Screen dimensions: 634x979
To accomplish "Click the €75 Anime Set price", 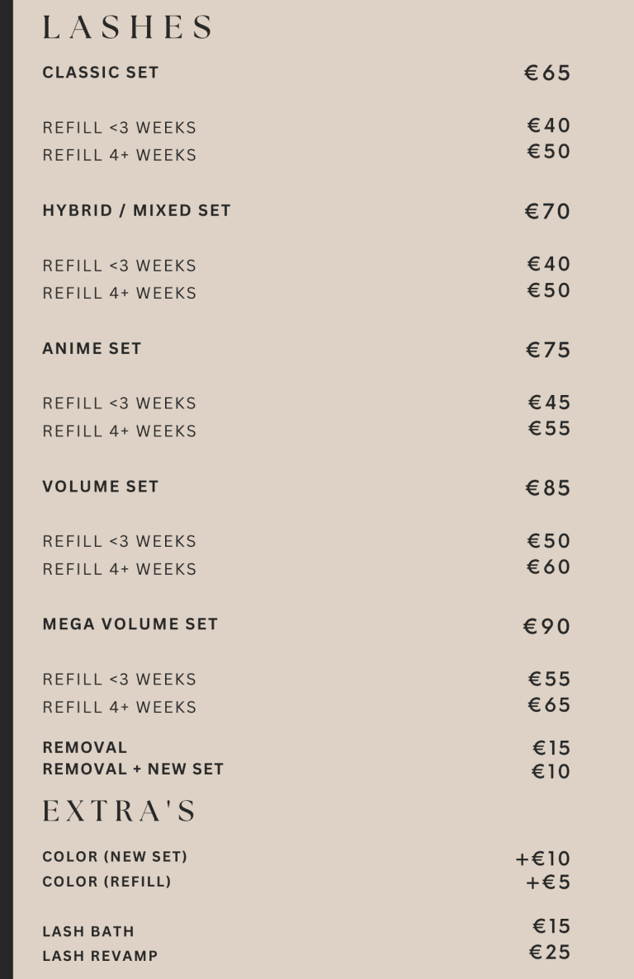I will [x=548, y=350].
